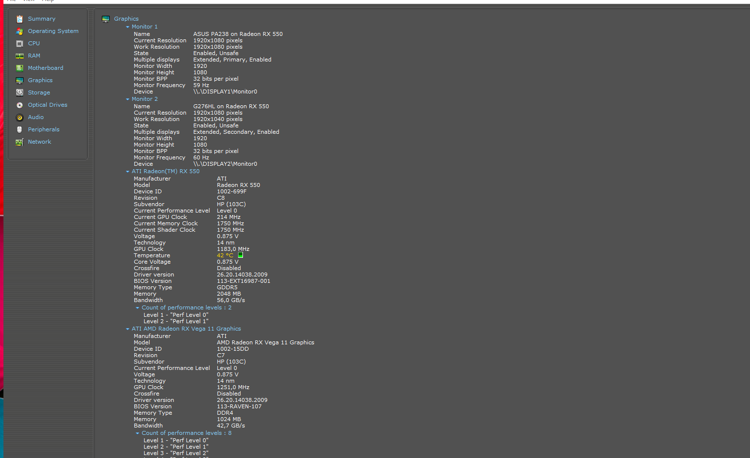
Task: Click the 'DDR4' memory type value
Action: (x=225, y=413)
